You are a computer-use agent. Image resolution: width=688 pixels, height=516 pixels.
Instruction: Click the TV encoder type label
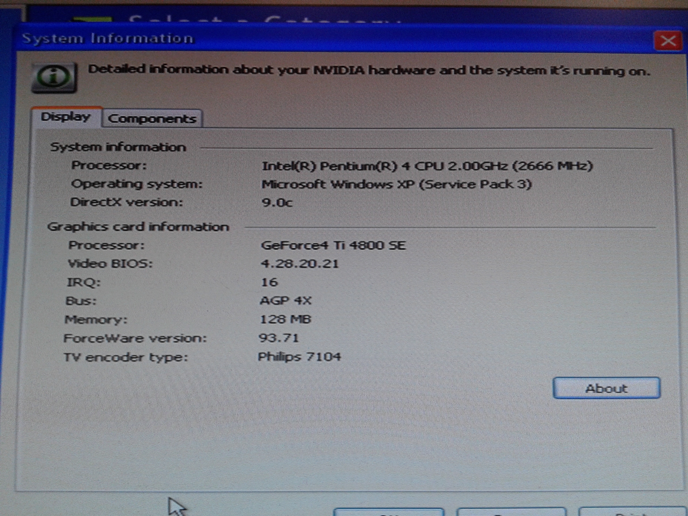[x=126, y=357]
